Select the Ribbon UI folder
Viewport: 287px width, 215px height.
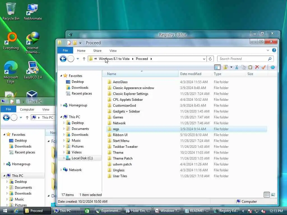point(120,135)
